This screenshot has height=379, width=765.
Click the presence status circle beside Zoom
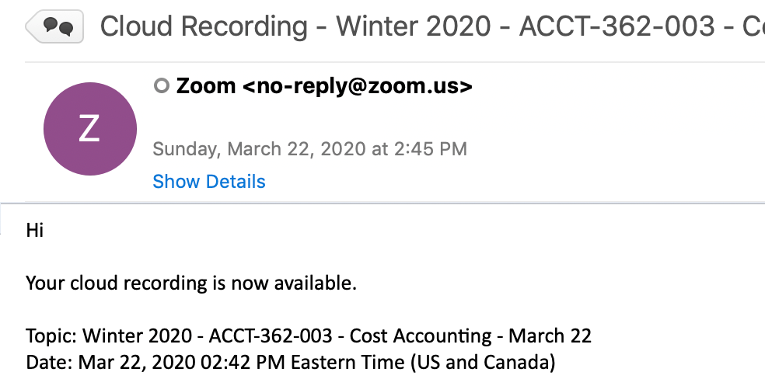162,85
